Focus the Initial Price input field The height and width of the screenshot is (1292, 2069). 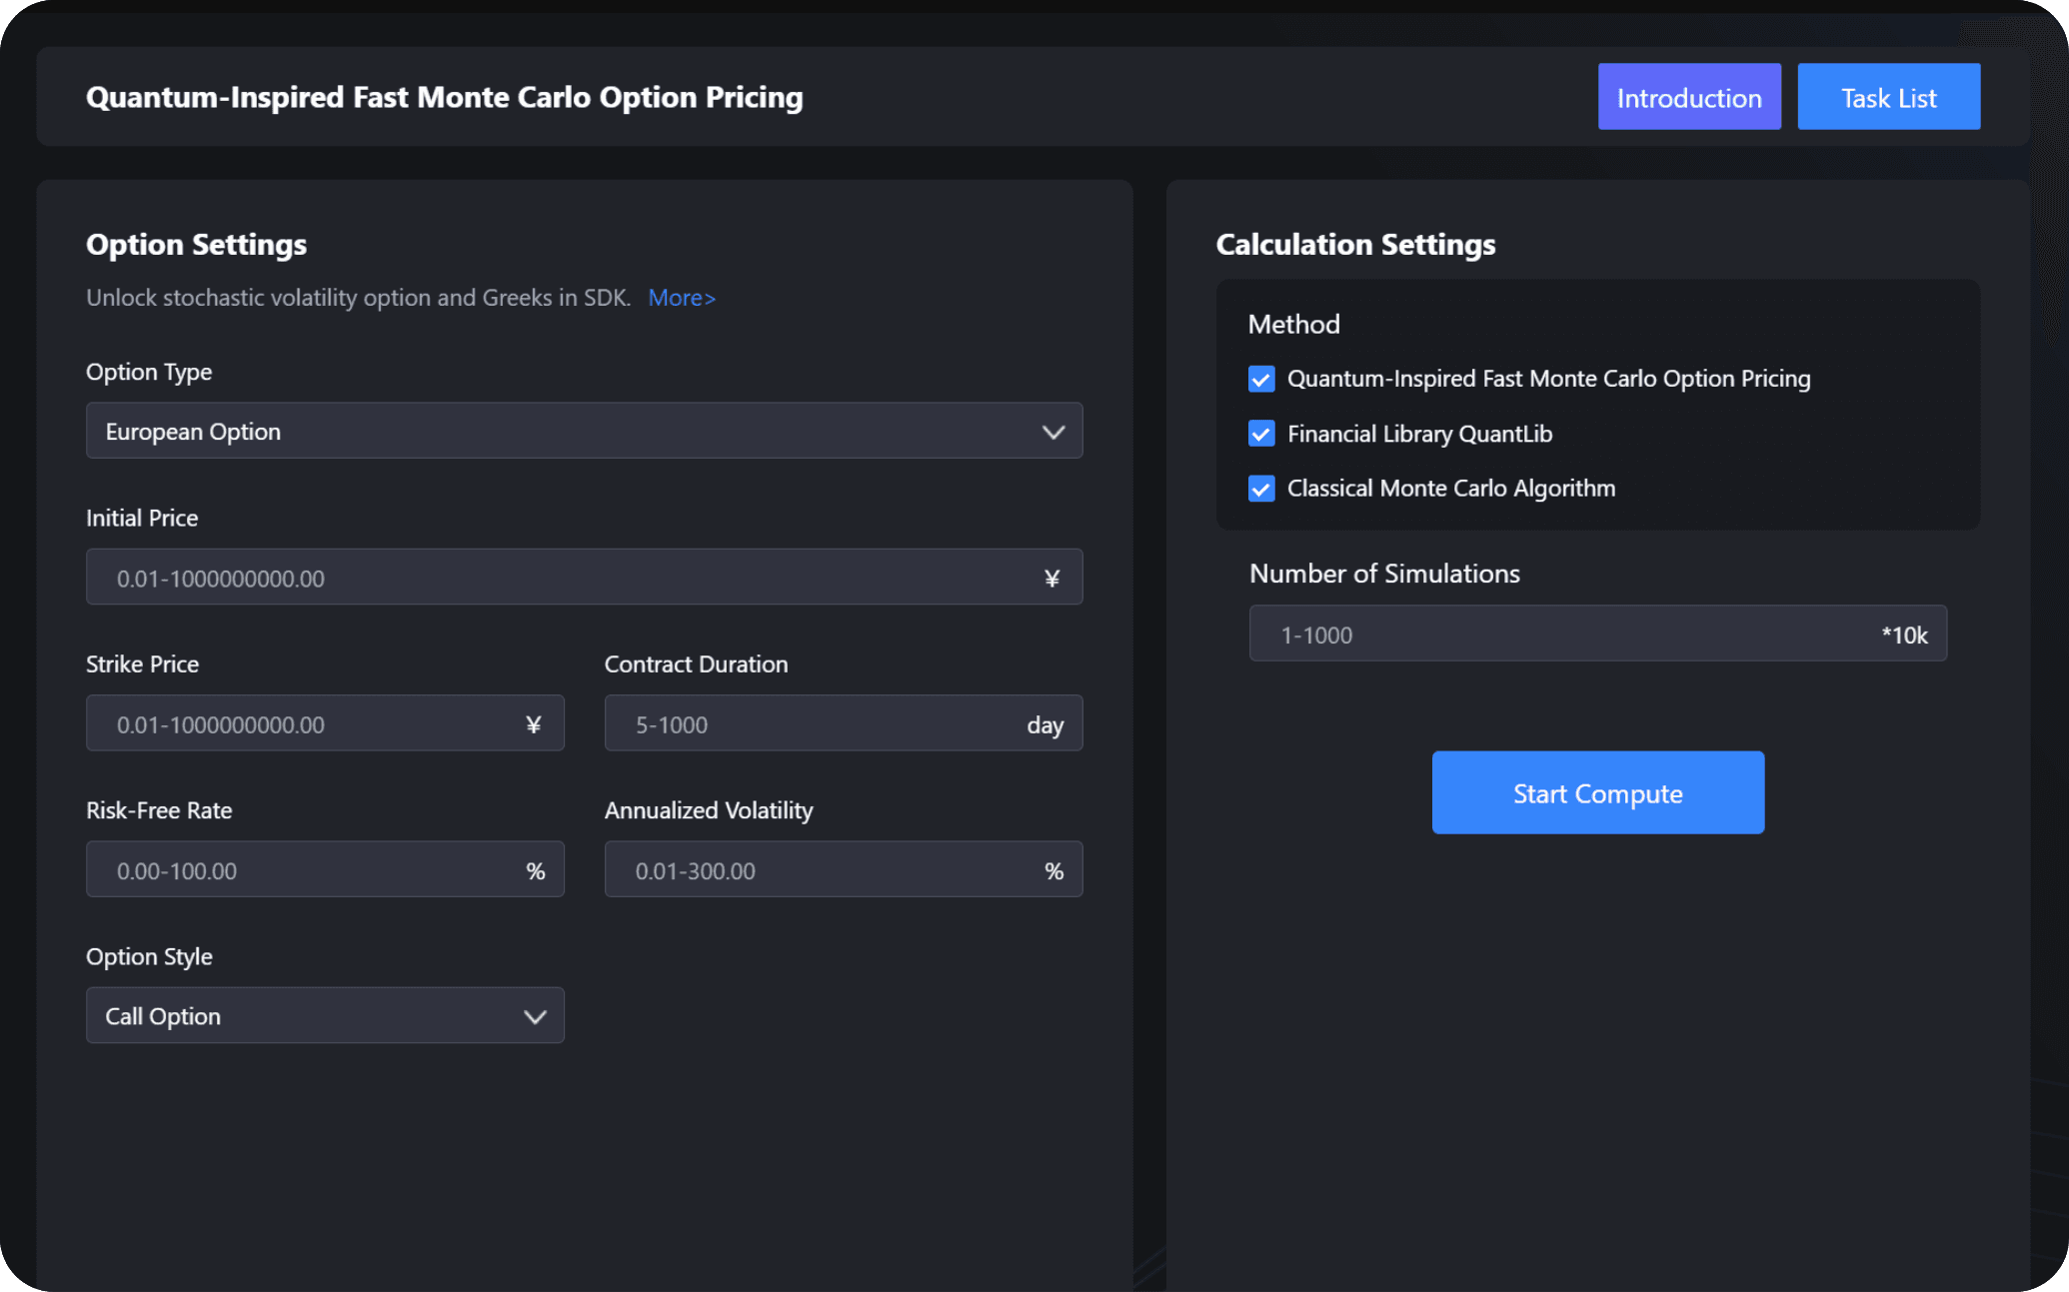pyautogui.click(x=585, y=577)
